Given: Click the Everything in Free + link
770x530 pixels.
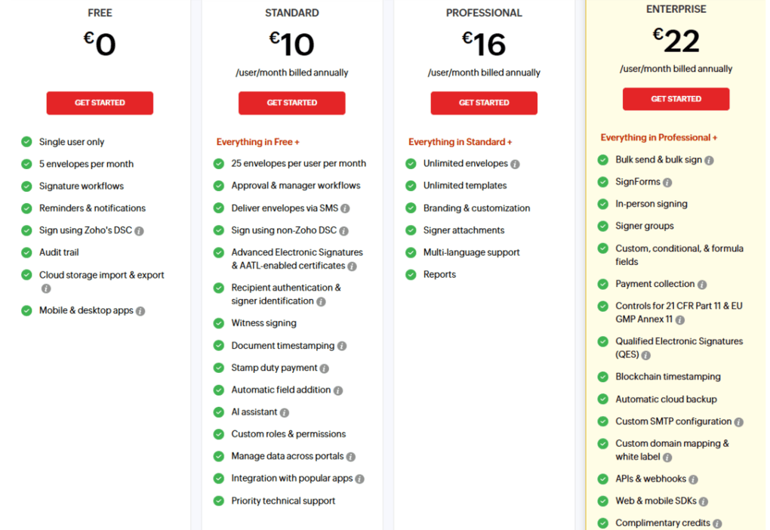Looking at the screenshot, I should tap(257, 141).
